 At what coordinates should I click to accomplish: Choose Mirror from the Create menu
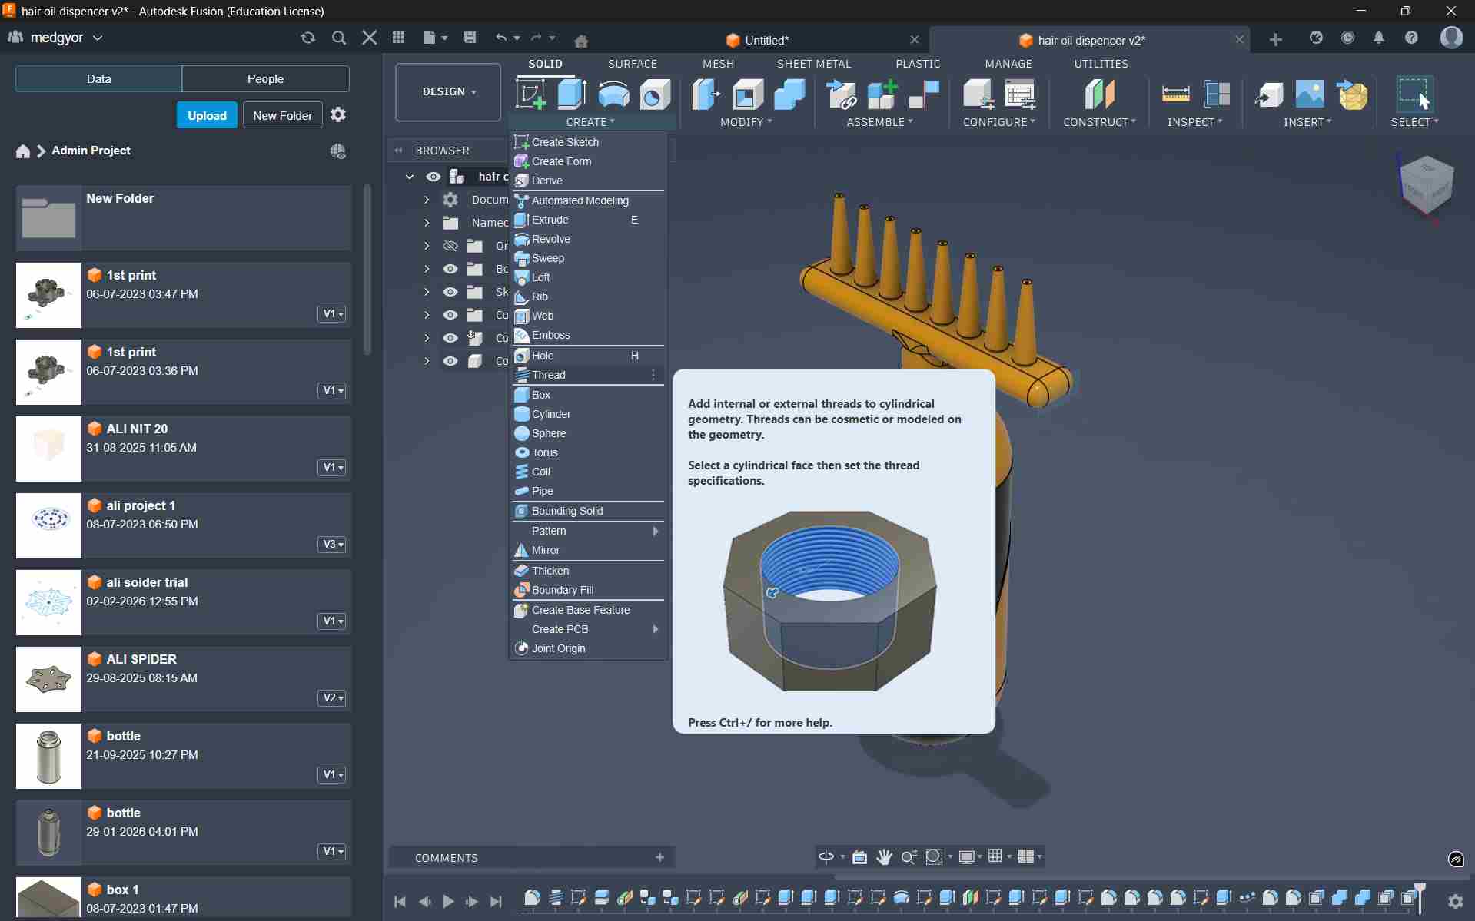click(x=588, y=550)
